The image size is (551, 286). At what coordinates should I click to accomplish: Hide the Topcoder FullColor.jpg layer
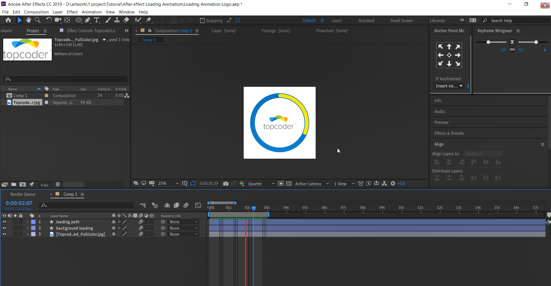click(4, 234)
